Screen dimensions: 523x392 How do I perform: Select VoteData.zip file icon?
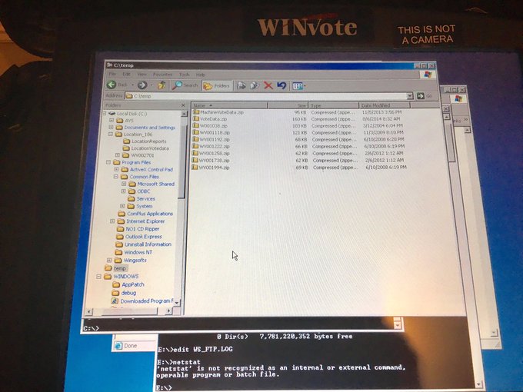click(196, 118)
